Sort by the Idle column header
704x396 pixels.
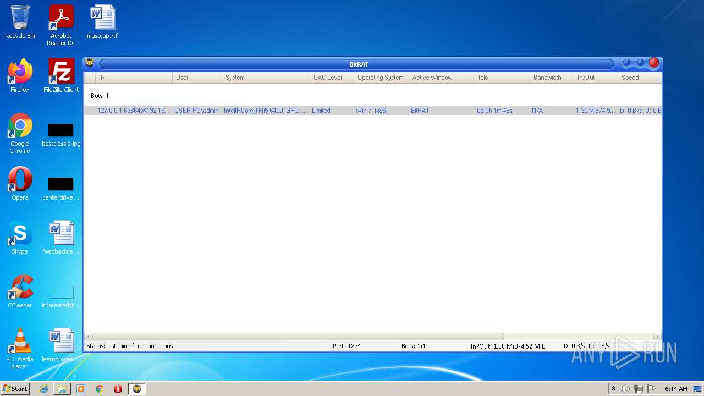(502, 78)
